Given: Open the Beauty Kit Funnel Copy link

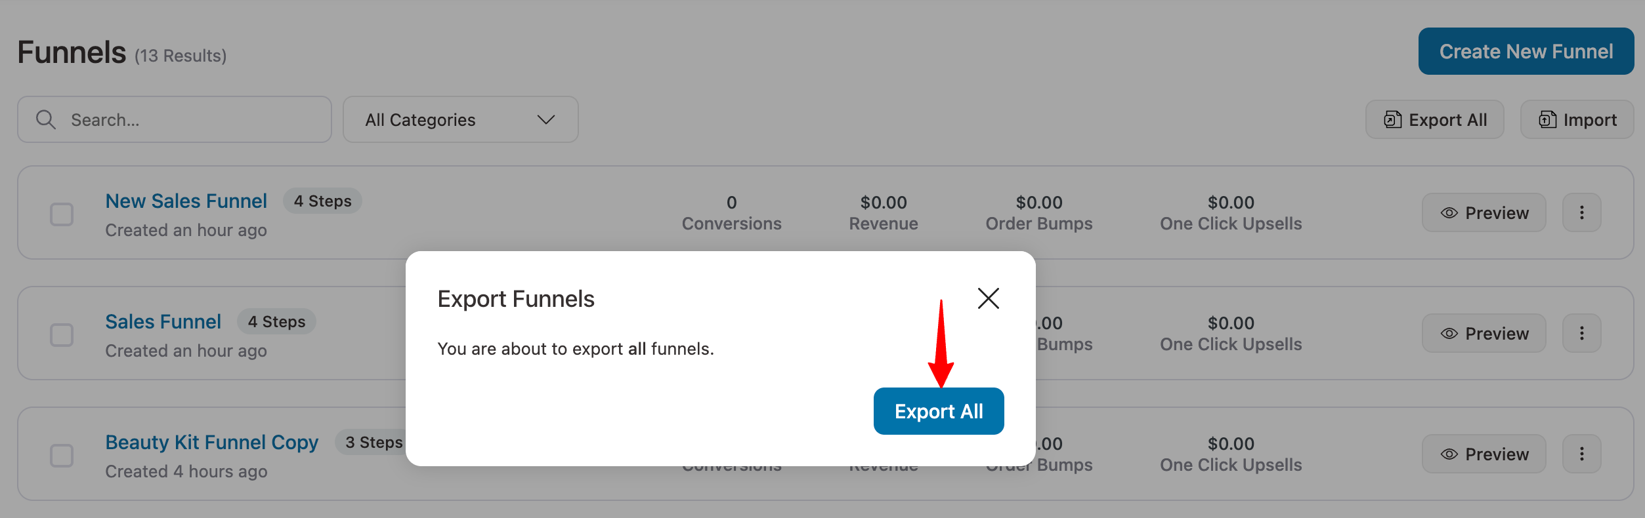Looking at the screenshot, I should 212,443.
